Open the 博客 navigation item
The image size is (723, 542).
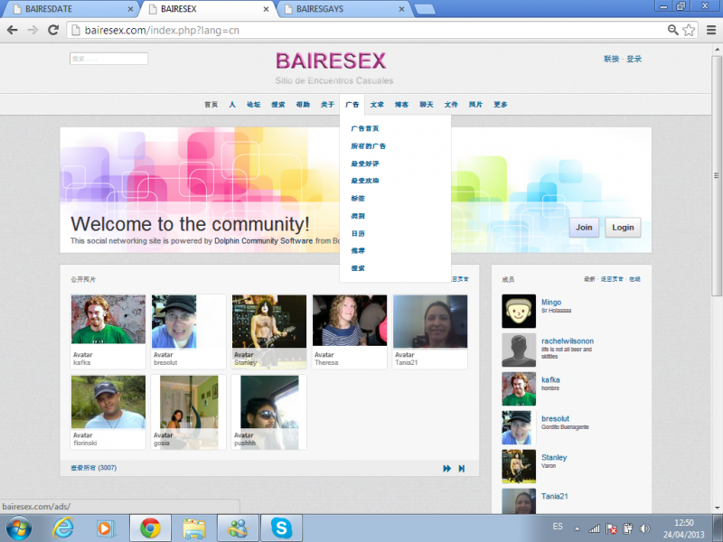(401, 105)
